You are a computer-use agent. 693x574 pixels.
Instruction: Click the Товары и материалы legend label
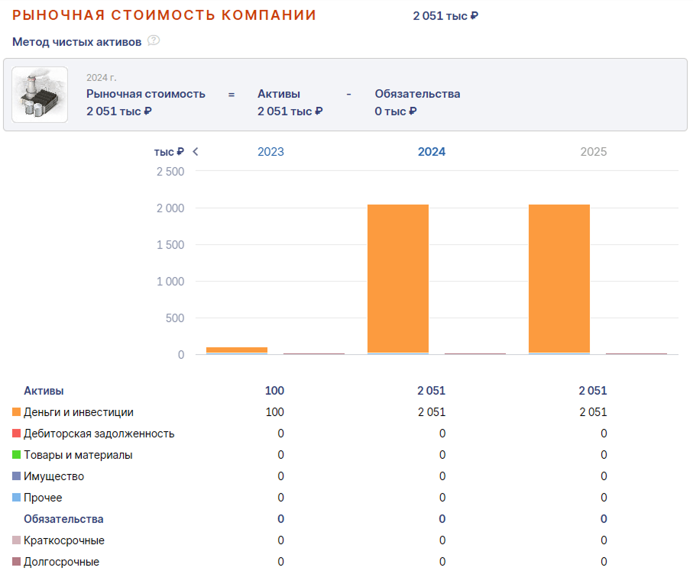pyautogui.click(x=78, y=455)
